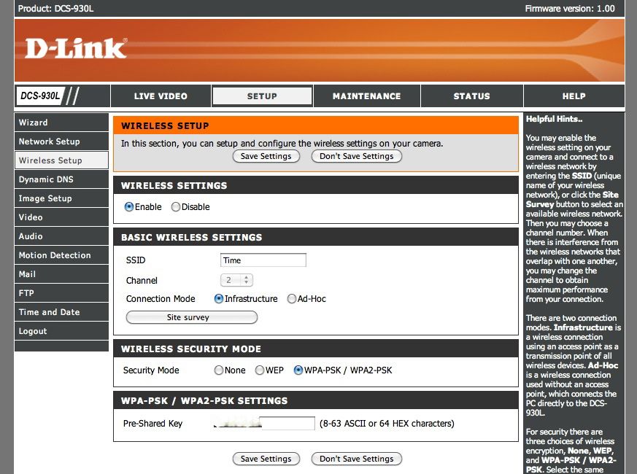Image resolution: width=637 pixels, height=474 pixels.
Task: Click the SSID input field
Action: tap(263, 260)
